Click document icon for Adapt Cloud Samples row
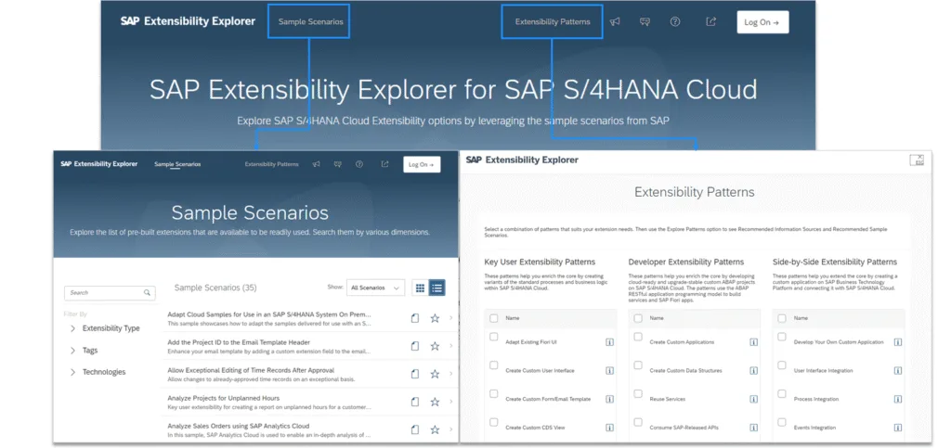951x448 pixels. point(415,318)
